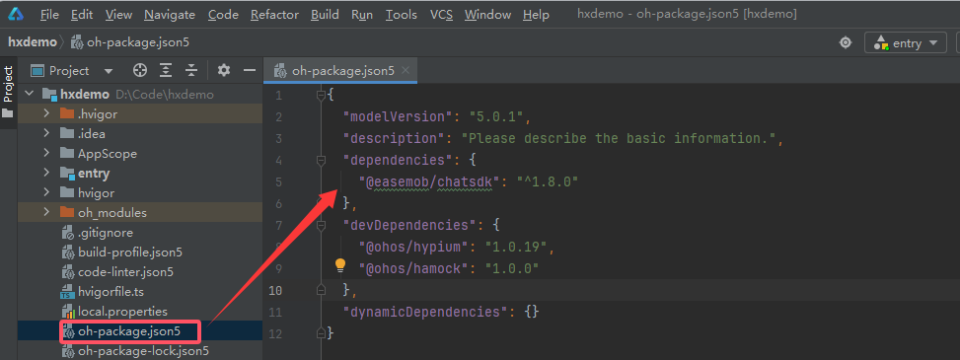Click the folder icon below Project side tab
Viewport: 960px width, 360px height.
7,113
